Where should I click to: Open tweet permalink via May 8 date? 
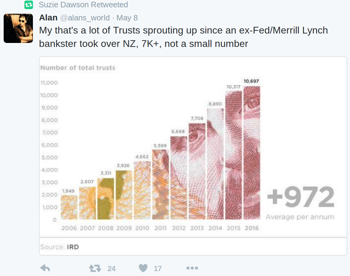tap(127, 18)
